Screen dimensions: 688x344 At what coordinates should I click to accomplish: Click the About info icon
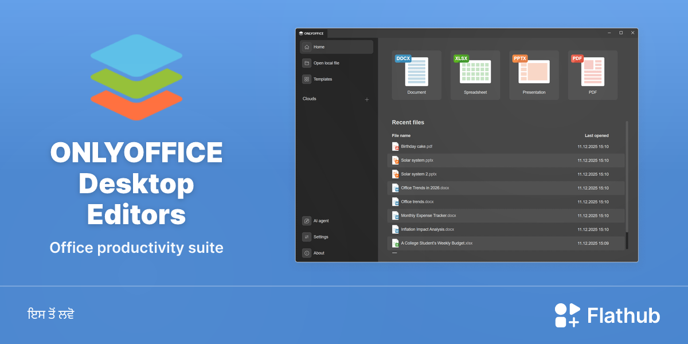click(x=307, y=253)
